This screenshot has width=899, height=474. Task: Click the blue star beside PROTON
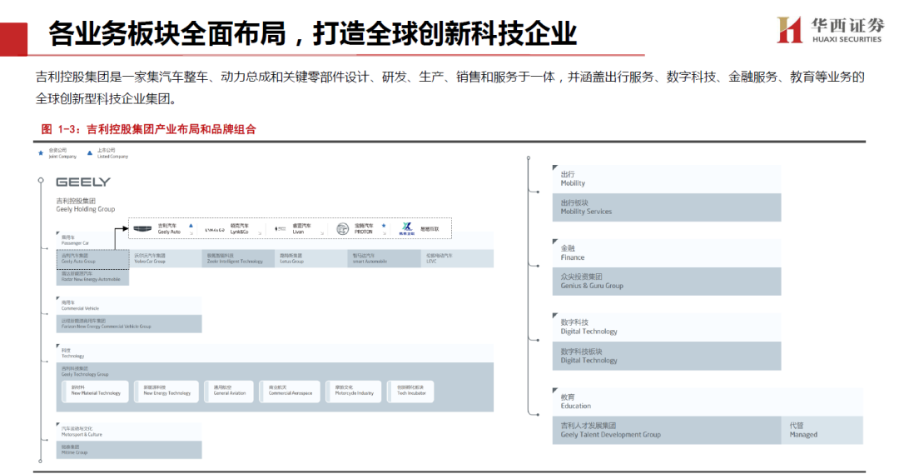coord(384,226)
